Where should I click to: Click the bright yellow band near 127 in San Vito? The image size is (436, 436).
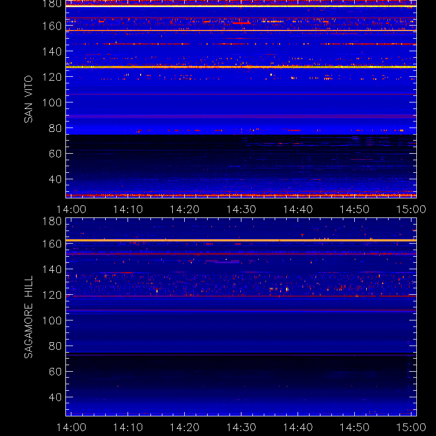pos(241,67)
